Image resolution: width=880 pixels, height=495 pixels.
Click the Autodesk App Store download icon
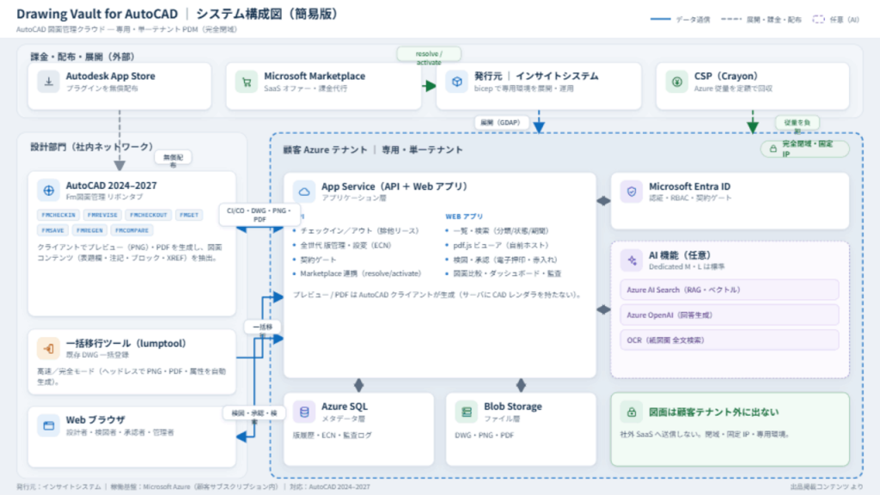(x=49, y=82)
